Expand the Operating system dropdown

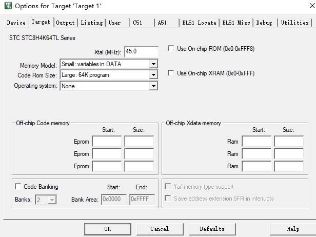[x=153, y=86]
